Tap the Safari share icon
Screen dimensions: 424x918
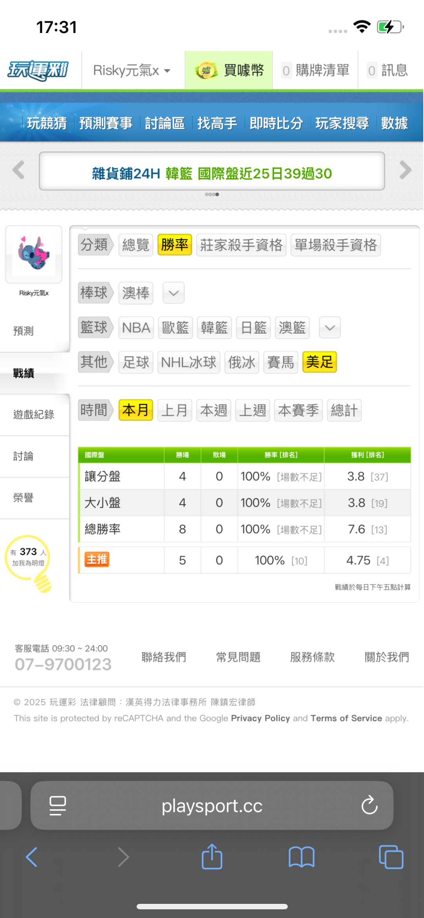tap(212, 856)
